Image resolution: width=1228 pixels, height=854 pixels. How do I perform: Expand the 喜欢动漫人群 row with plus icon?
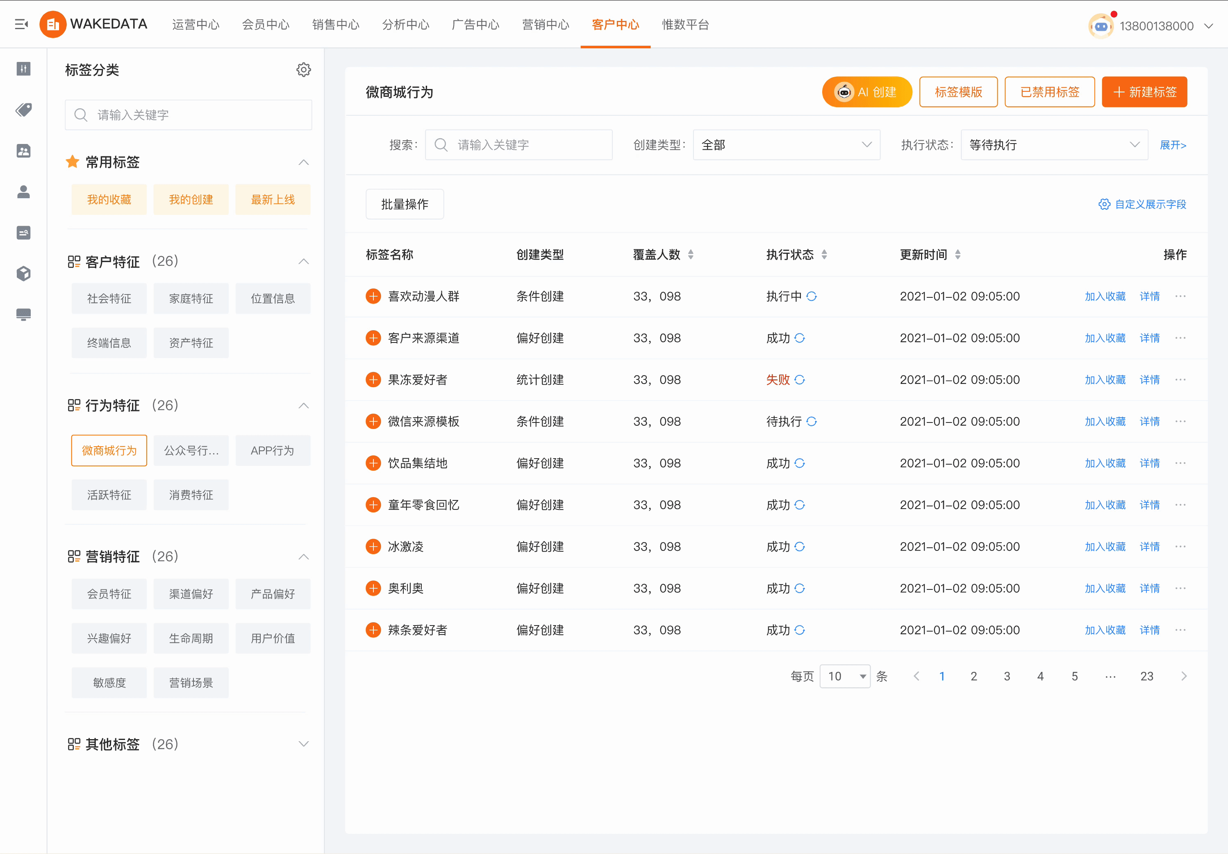[x=373, y=296]
